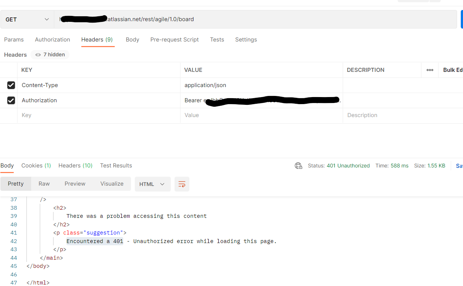Switch to the Tests tab
463x286 pixels.
217,40
